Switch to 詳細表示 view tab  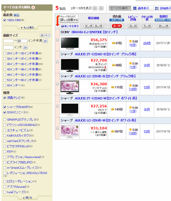[163, 8]
